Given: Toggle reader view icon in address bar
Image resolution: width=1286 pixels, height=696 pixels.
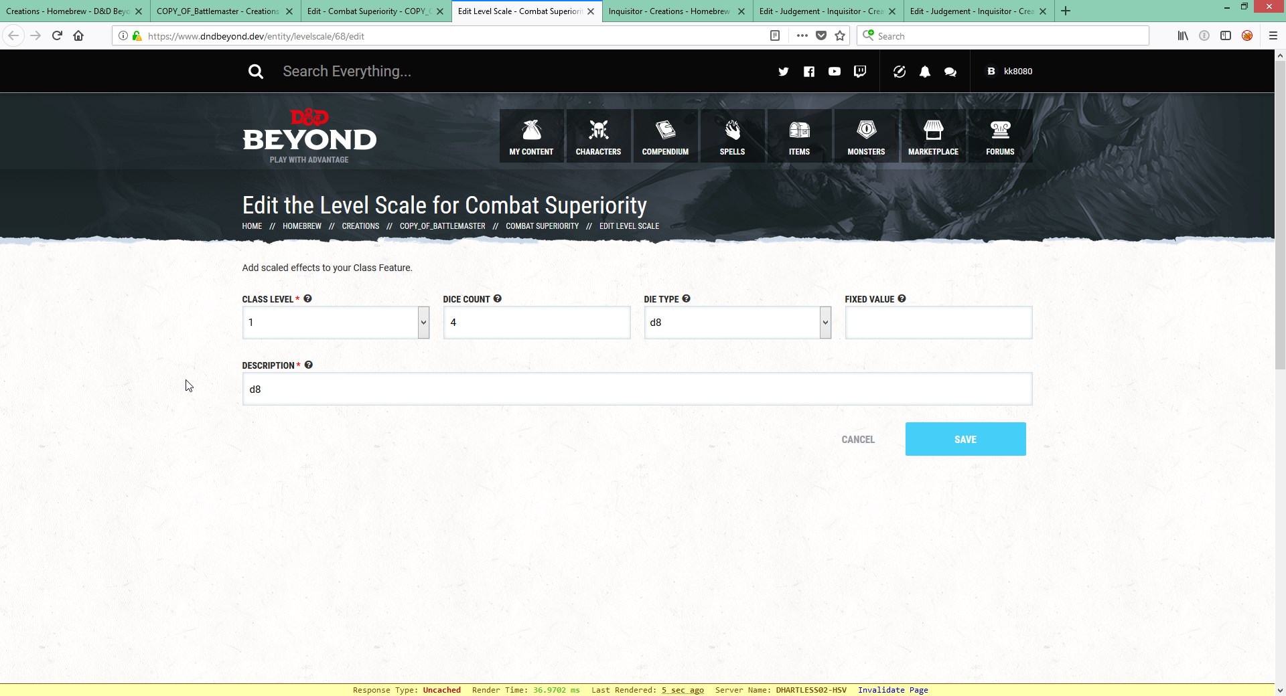Looking at the screenshot, I should [x=775, y=36].
